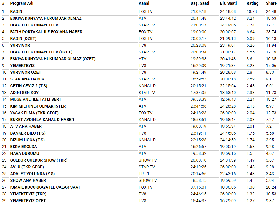Click the Baş. Saati column header
The width and height of the screenshot is (279, 203).
coord(200,3)
